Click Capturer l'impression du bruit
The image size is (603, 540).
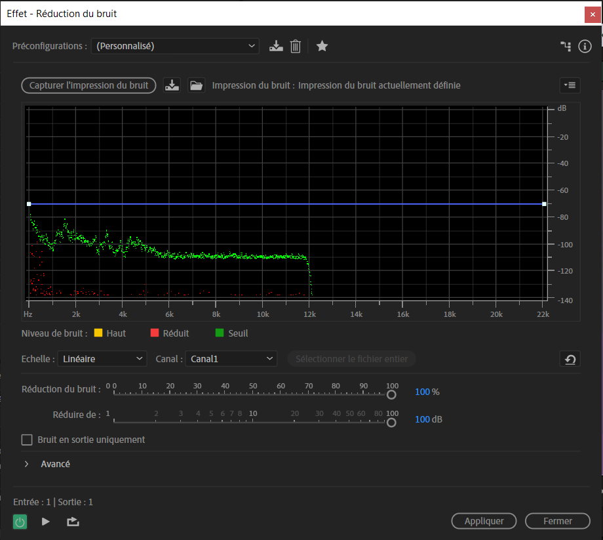88,85
